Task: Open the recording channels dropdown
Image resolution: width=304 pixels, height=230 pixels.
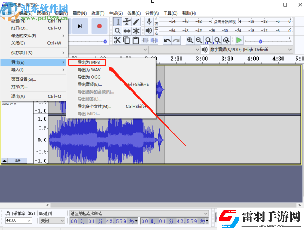Action: 174,50
